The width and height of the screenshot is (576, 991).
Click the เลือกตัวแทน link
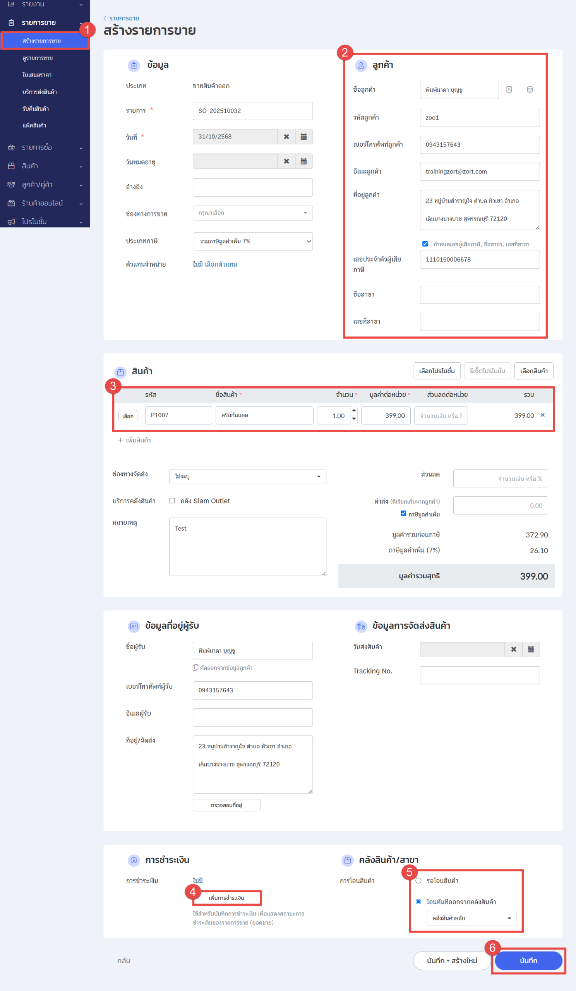click(221, 264)
